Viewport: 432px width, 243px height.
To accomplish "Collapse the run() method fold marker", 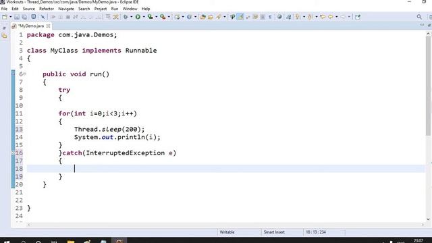I will [x=24, y=74].
